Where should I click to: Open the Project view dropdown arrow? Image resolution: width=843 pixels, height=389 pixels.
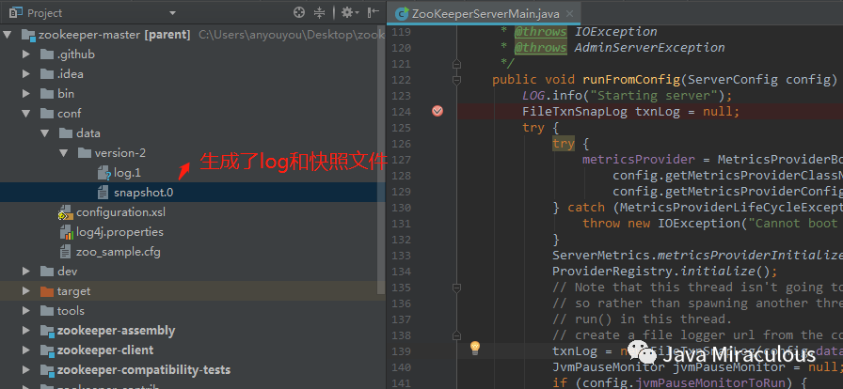(172, 13)
